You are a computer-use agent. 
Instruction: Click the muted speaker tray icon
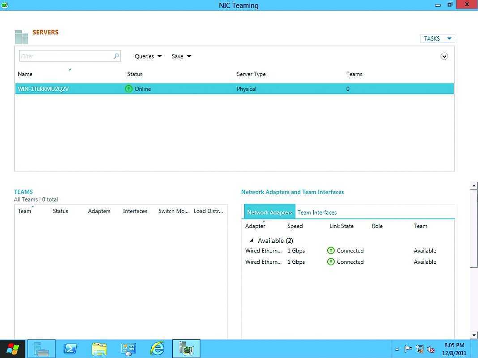tap(431, 350)
